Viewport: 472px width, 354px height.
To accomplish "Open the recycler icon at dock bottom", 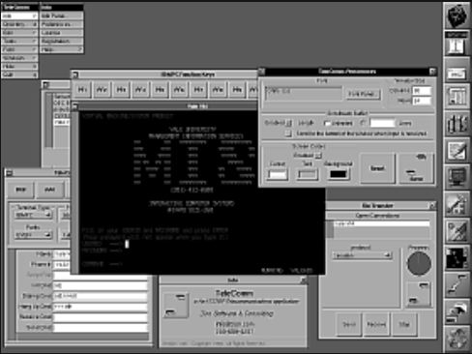I will 457,339.
